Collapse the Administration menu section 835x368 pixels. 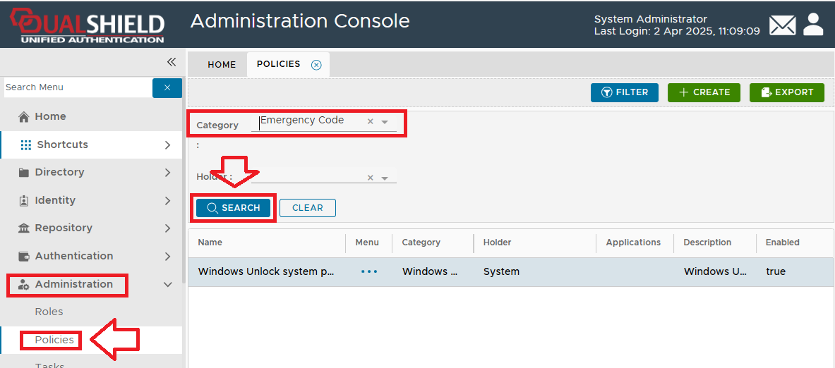pos(167,284)
